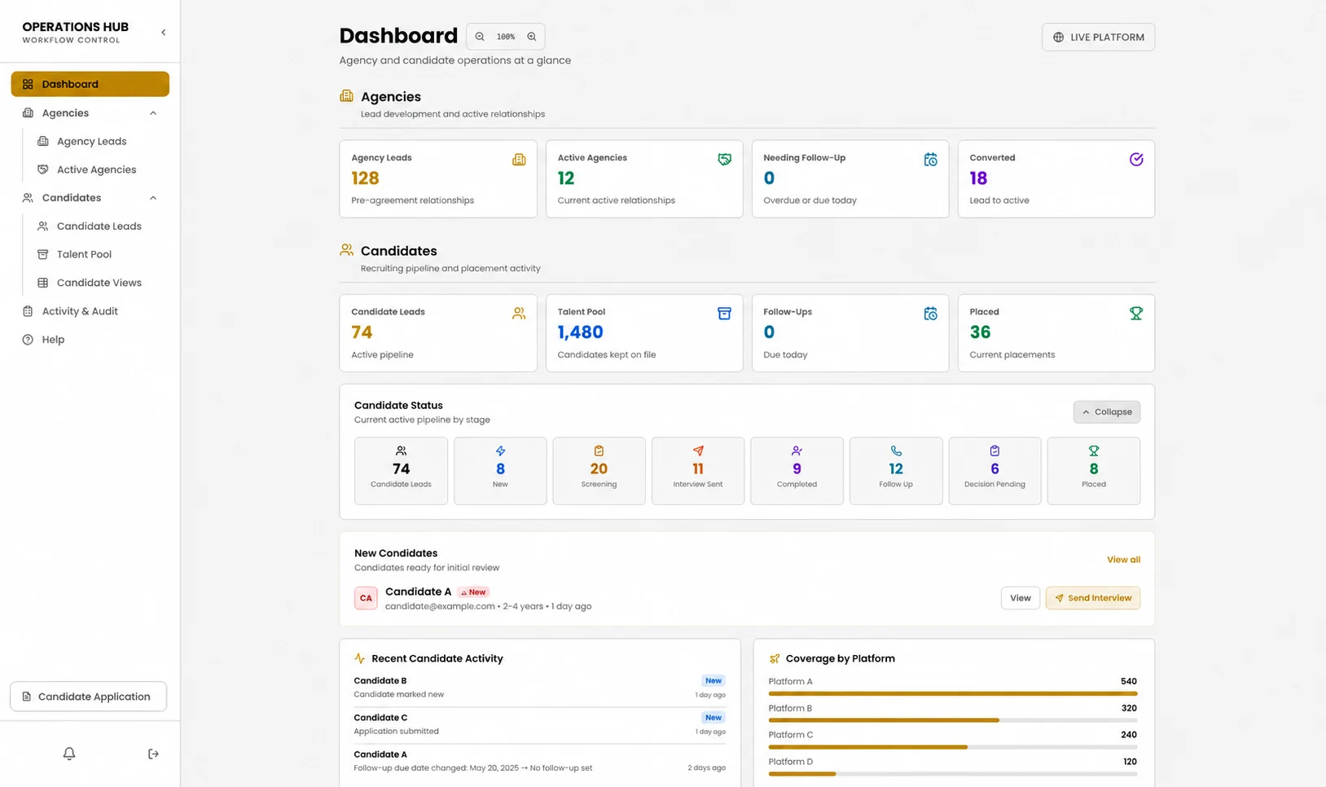The height and width of the screenshot is (787, 1326).
Task: Open Talent Pool in the sidebar
Action: 84,254
